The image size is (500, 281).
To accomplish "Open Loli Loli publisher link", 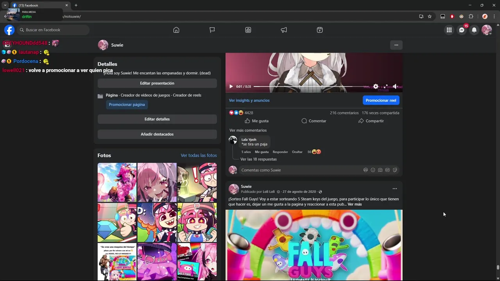I will pos(269,192).
